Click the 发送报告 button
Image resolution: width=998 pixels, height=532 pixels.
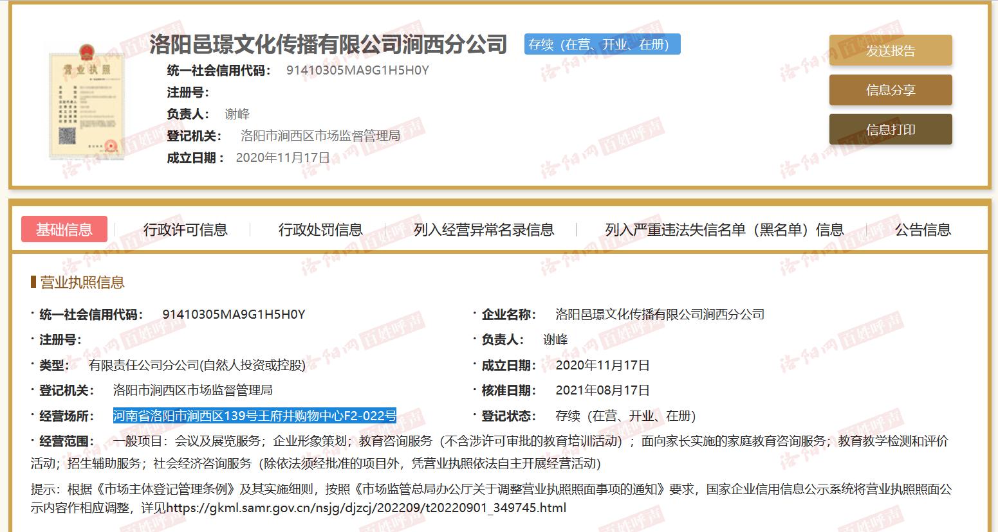click(891, 51)
